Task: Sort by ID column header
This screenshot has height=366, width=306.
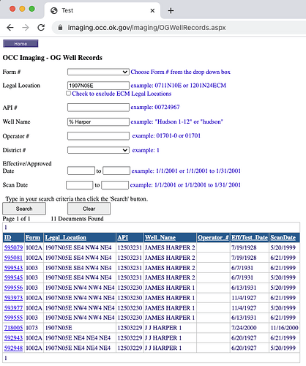Action: pos(8,237)
